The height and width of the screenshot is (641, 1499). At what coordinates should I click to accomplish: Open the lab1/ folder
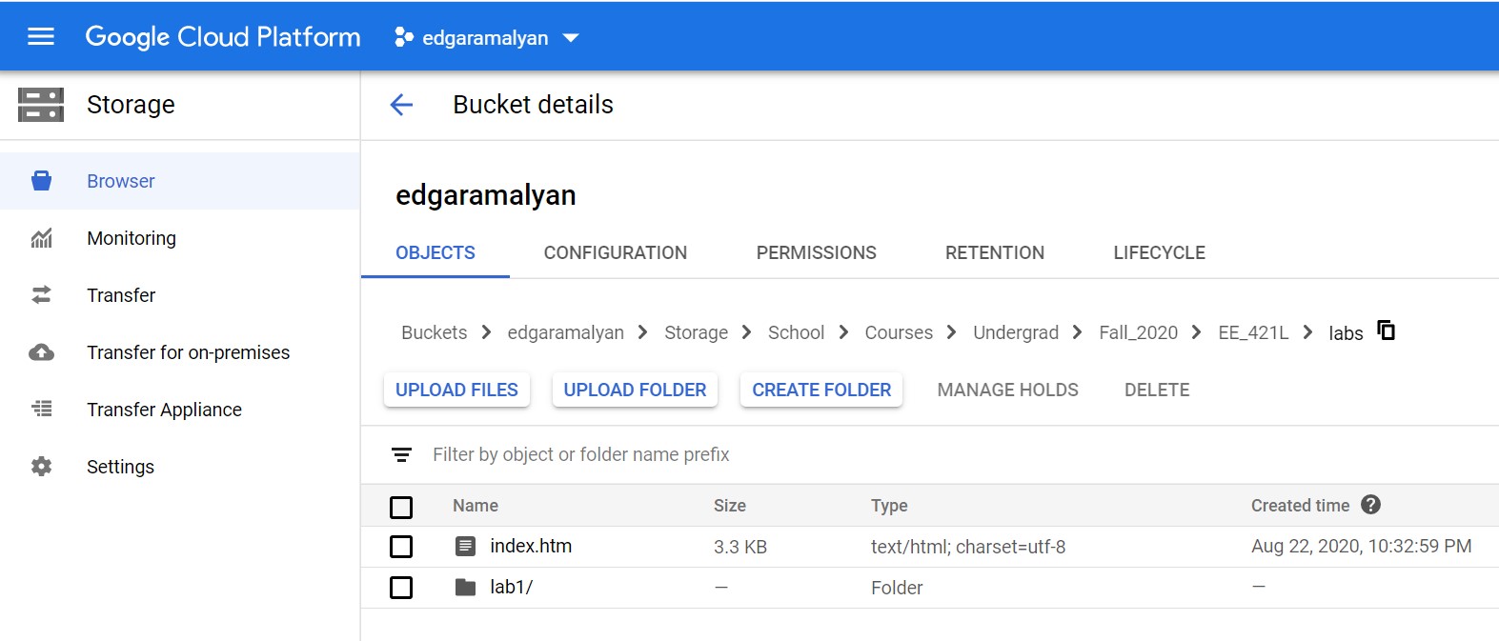click(x=512, y=587)
